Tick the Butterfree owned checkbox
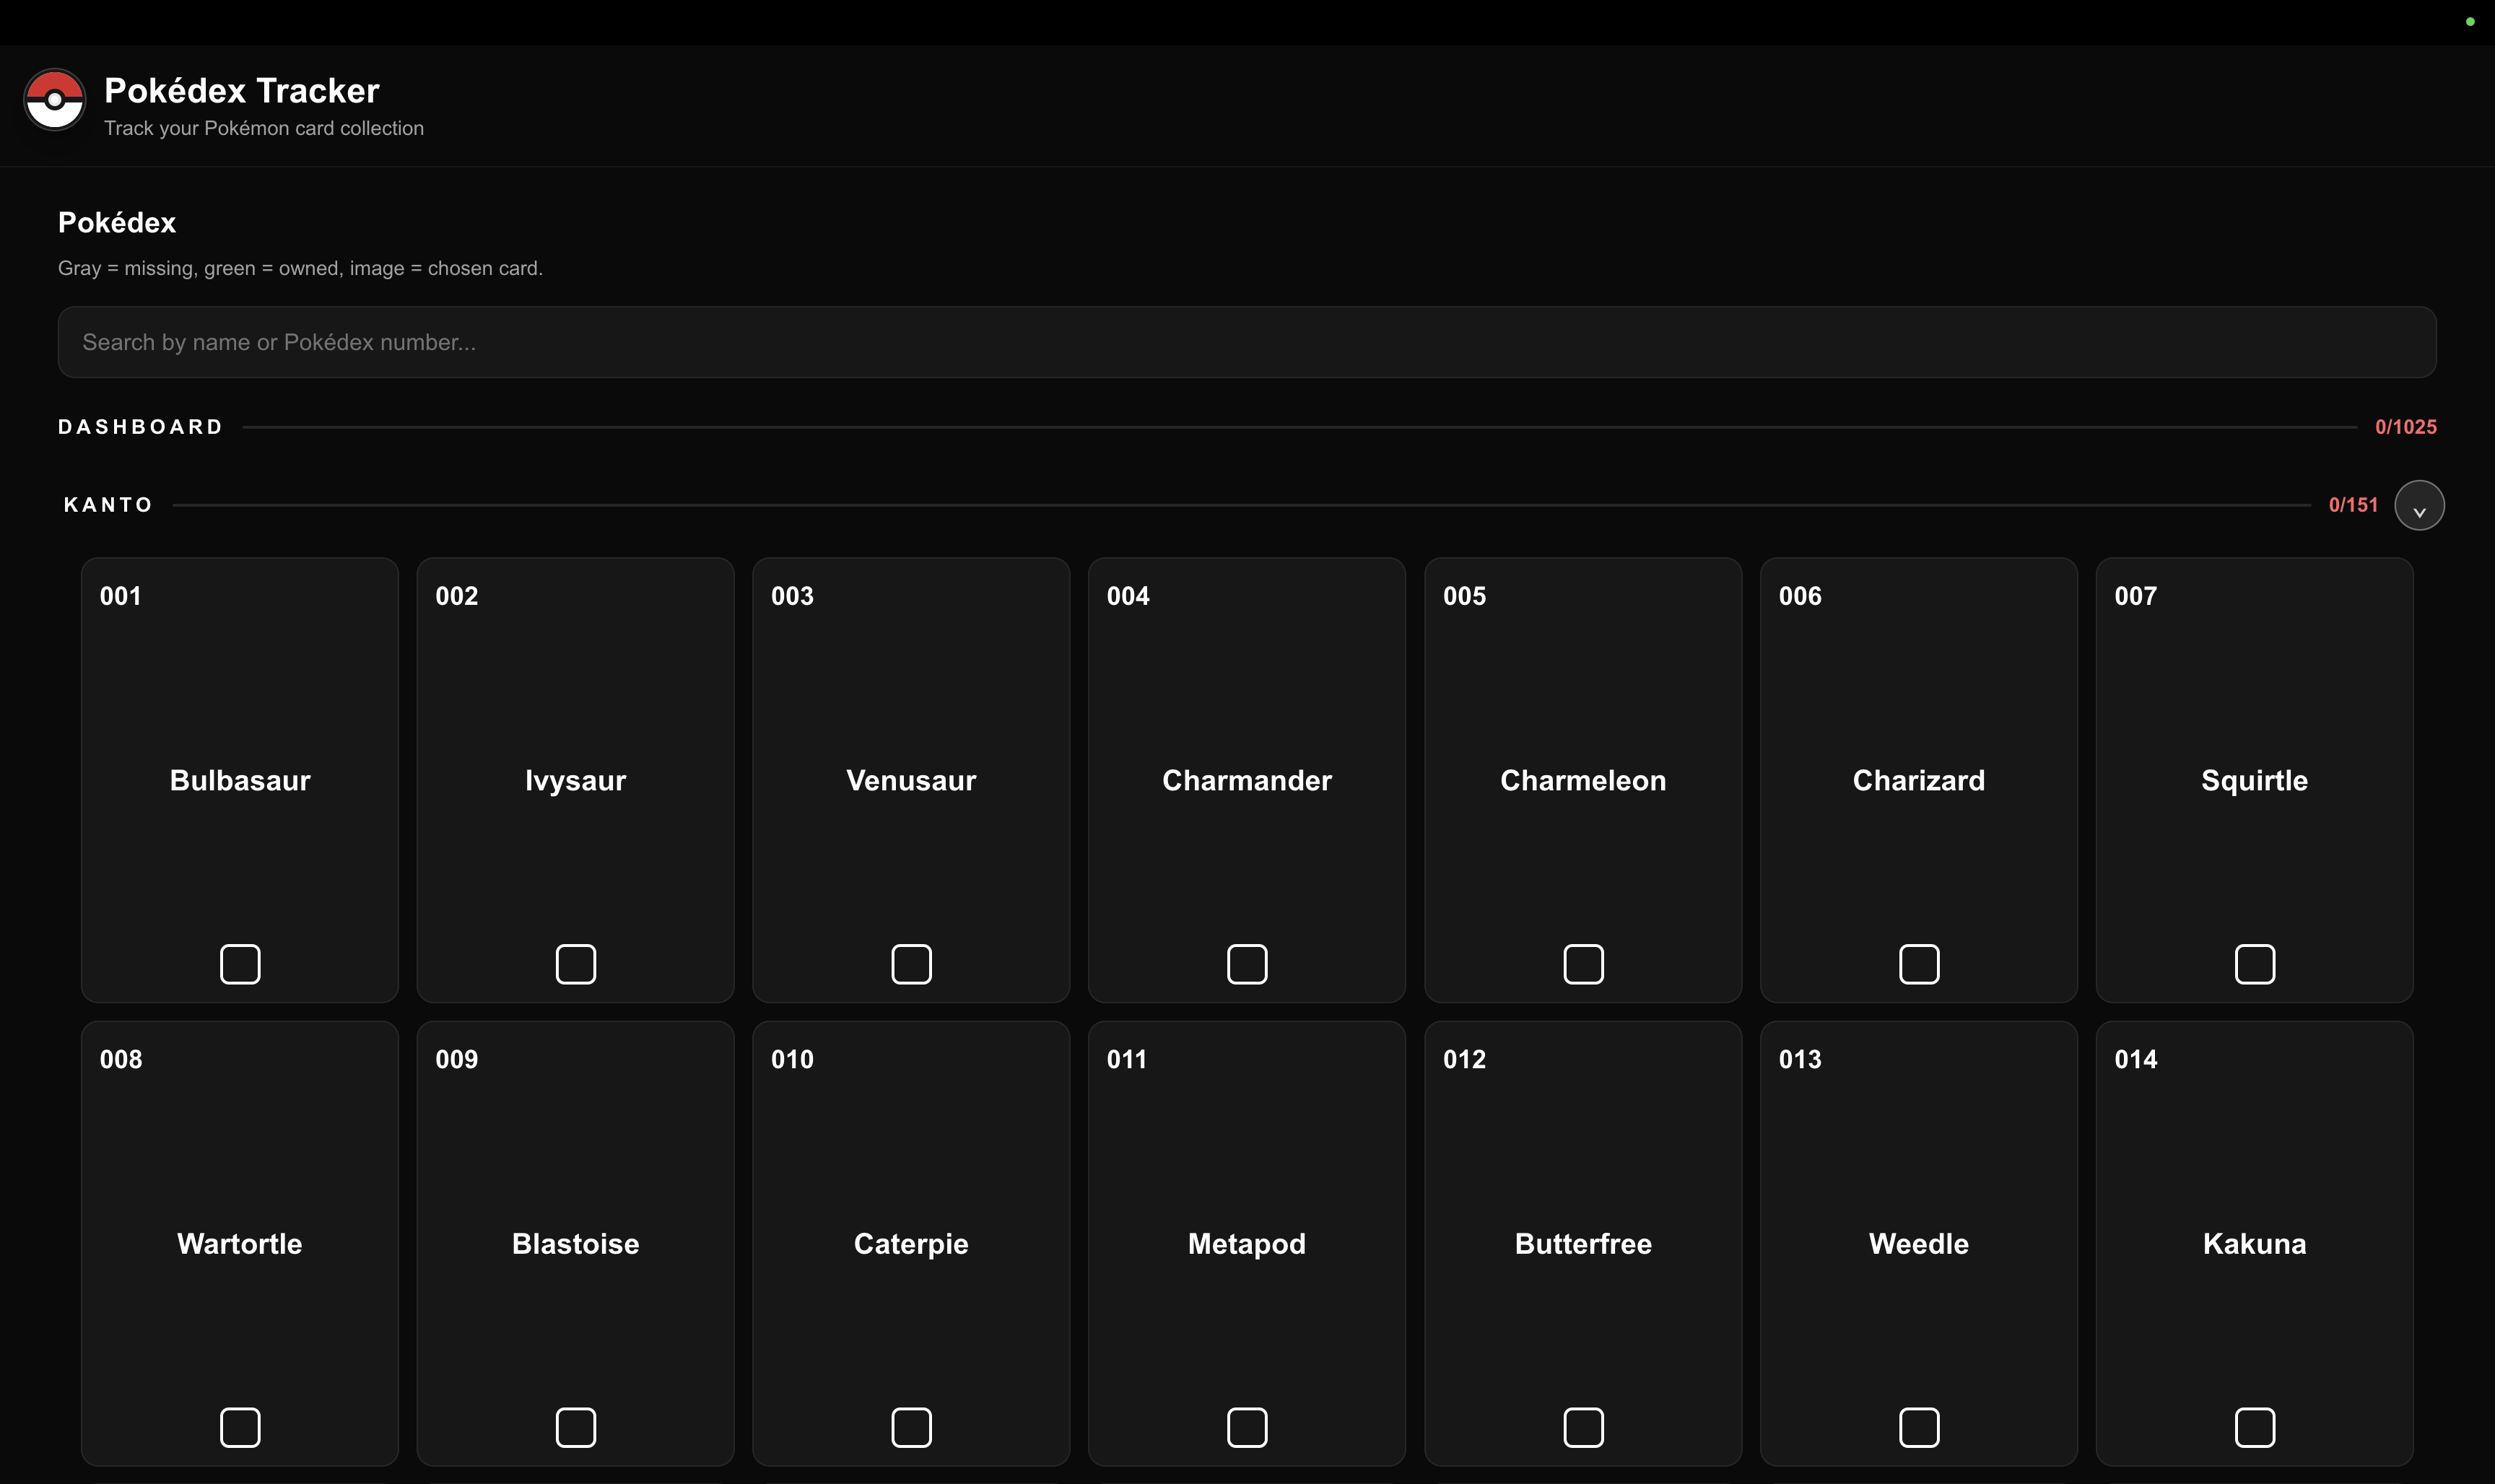The image size is (2495, 1484). [1583, 1427]
